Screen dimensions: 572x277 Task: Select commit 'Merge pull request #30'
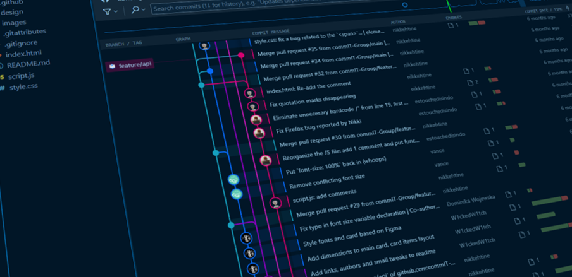[x=347, y=137]
